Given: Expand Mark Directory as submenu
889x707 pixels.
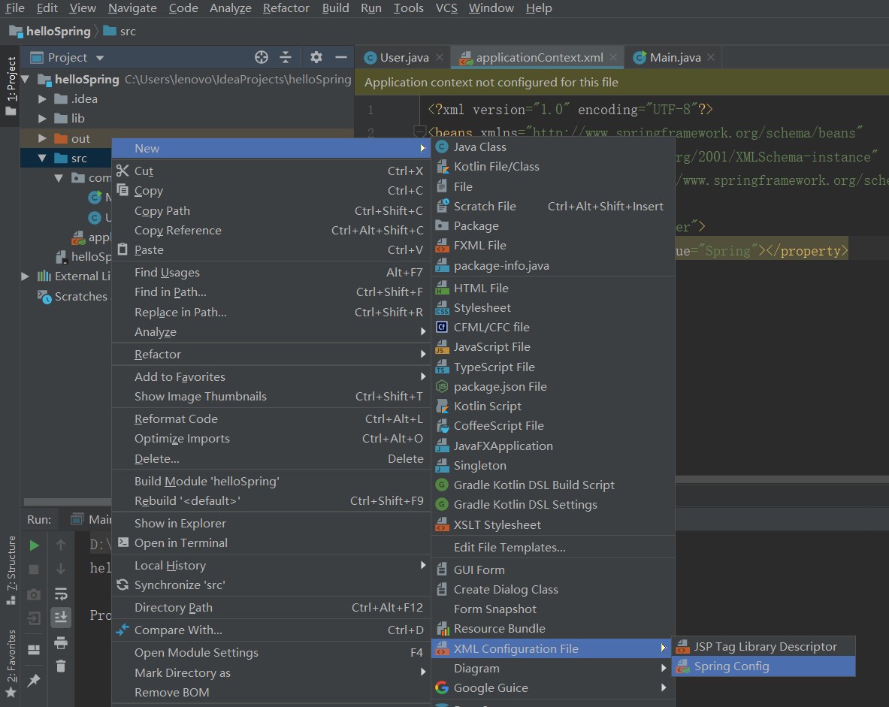Looking at the screenshot, I should pos(271,673).
